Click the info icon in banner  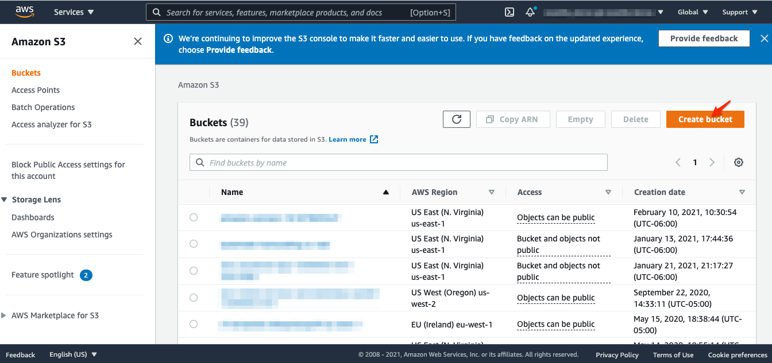click(168, 38)
